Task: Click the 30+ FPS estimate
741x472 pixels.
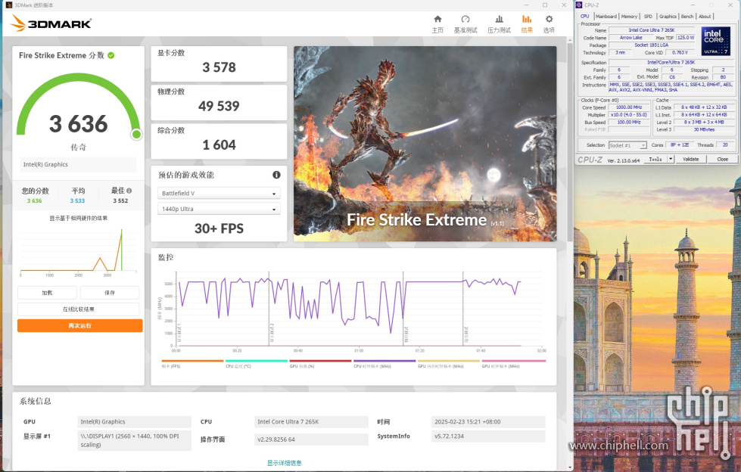Action: (x=219, y=228)
